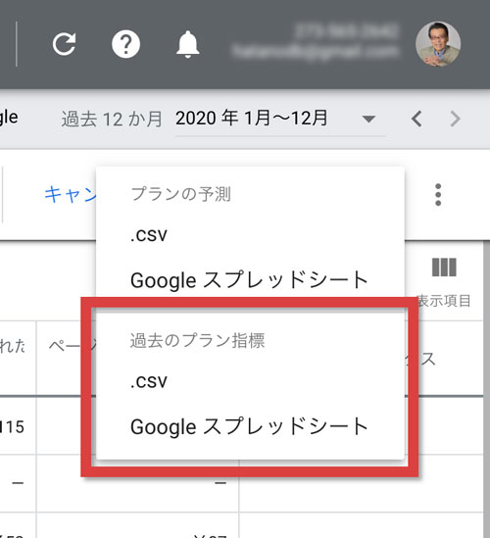
Task: Click the user profile avatar
Action: [x=438, y=44]
